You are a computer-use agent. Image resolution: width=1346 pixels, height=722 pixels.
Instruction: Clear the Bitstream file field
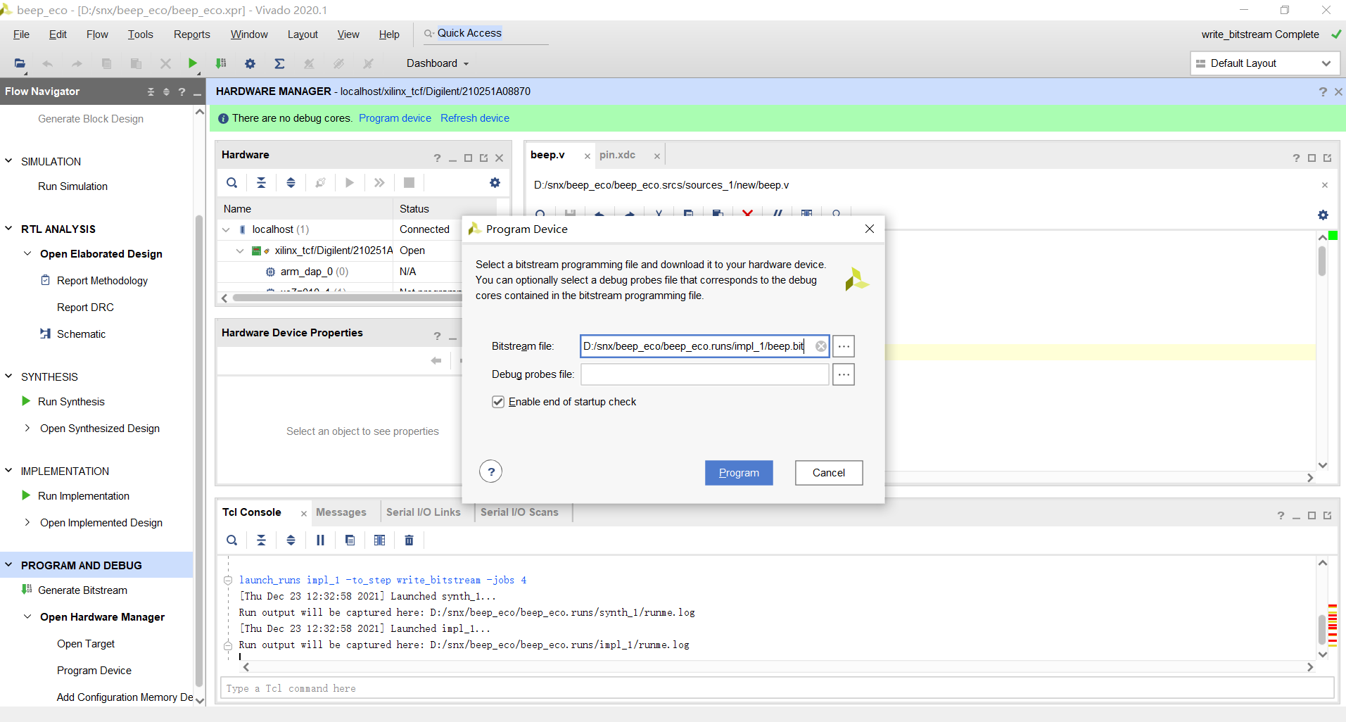820,346
